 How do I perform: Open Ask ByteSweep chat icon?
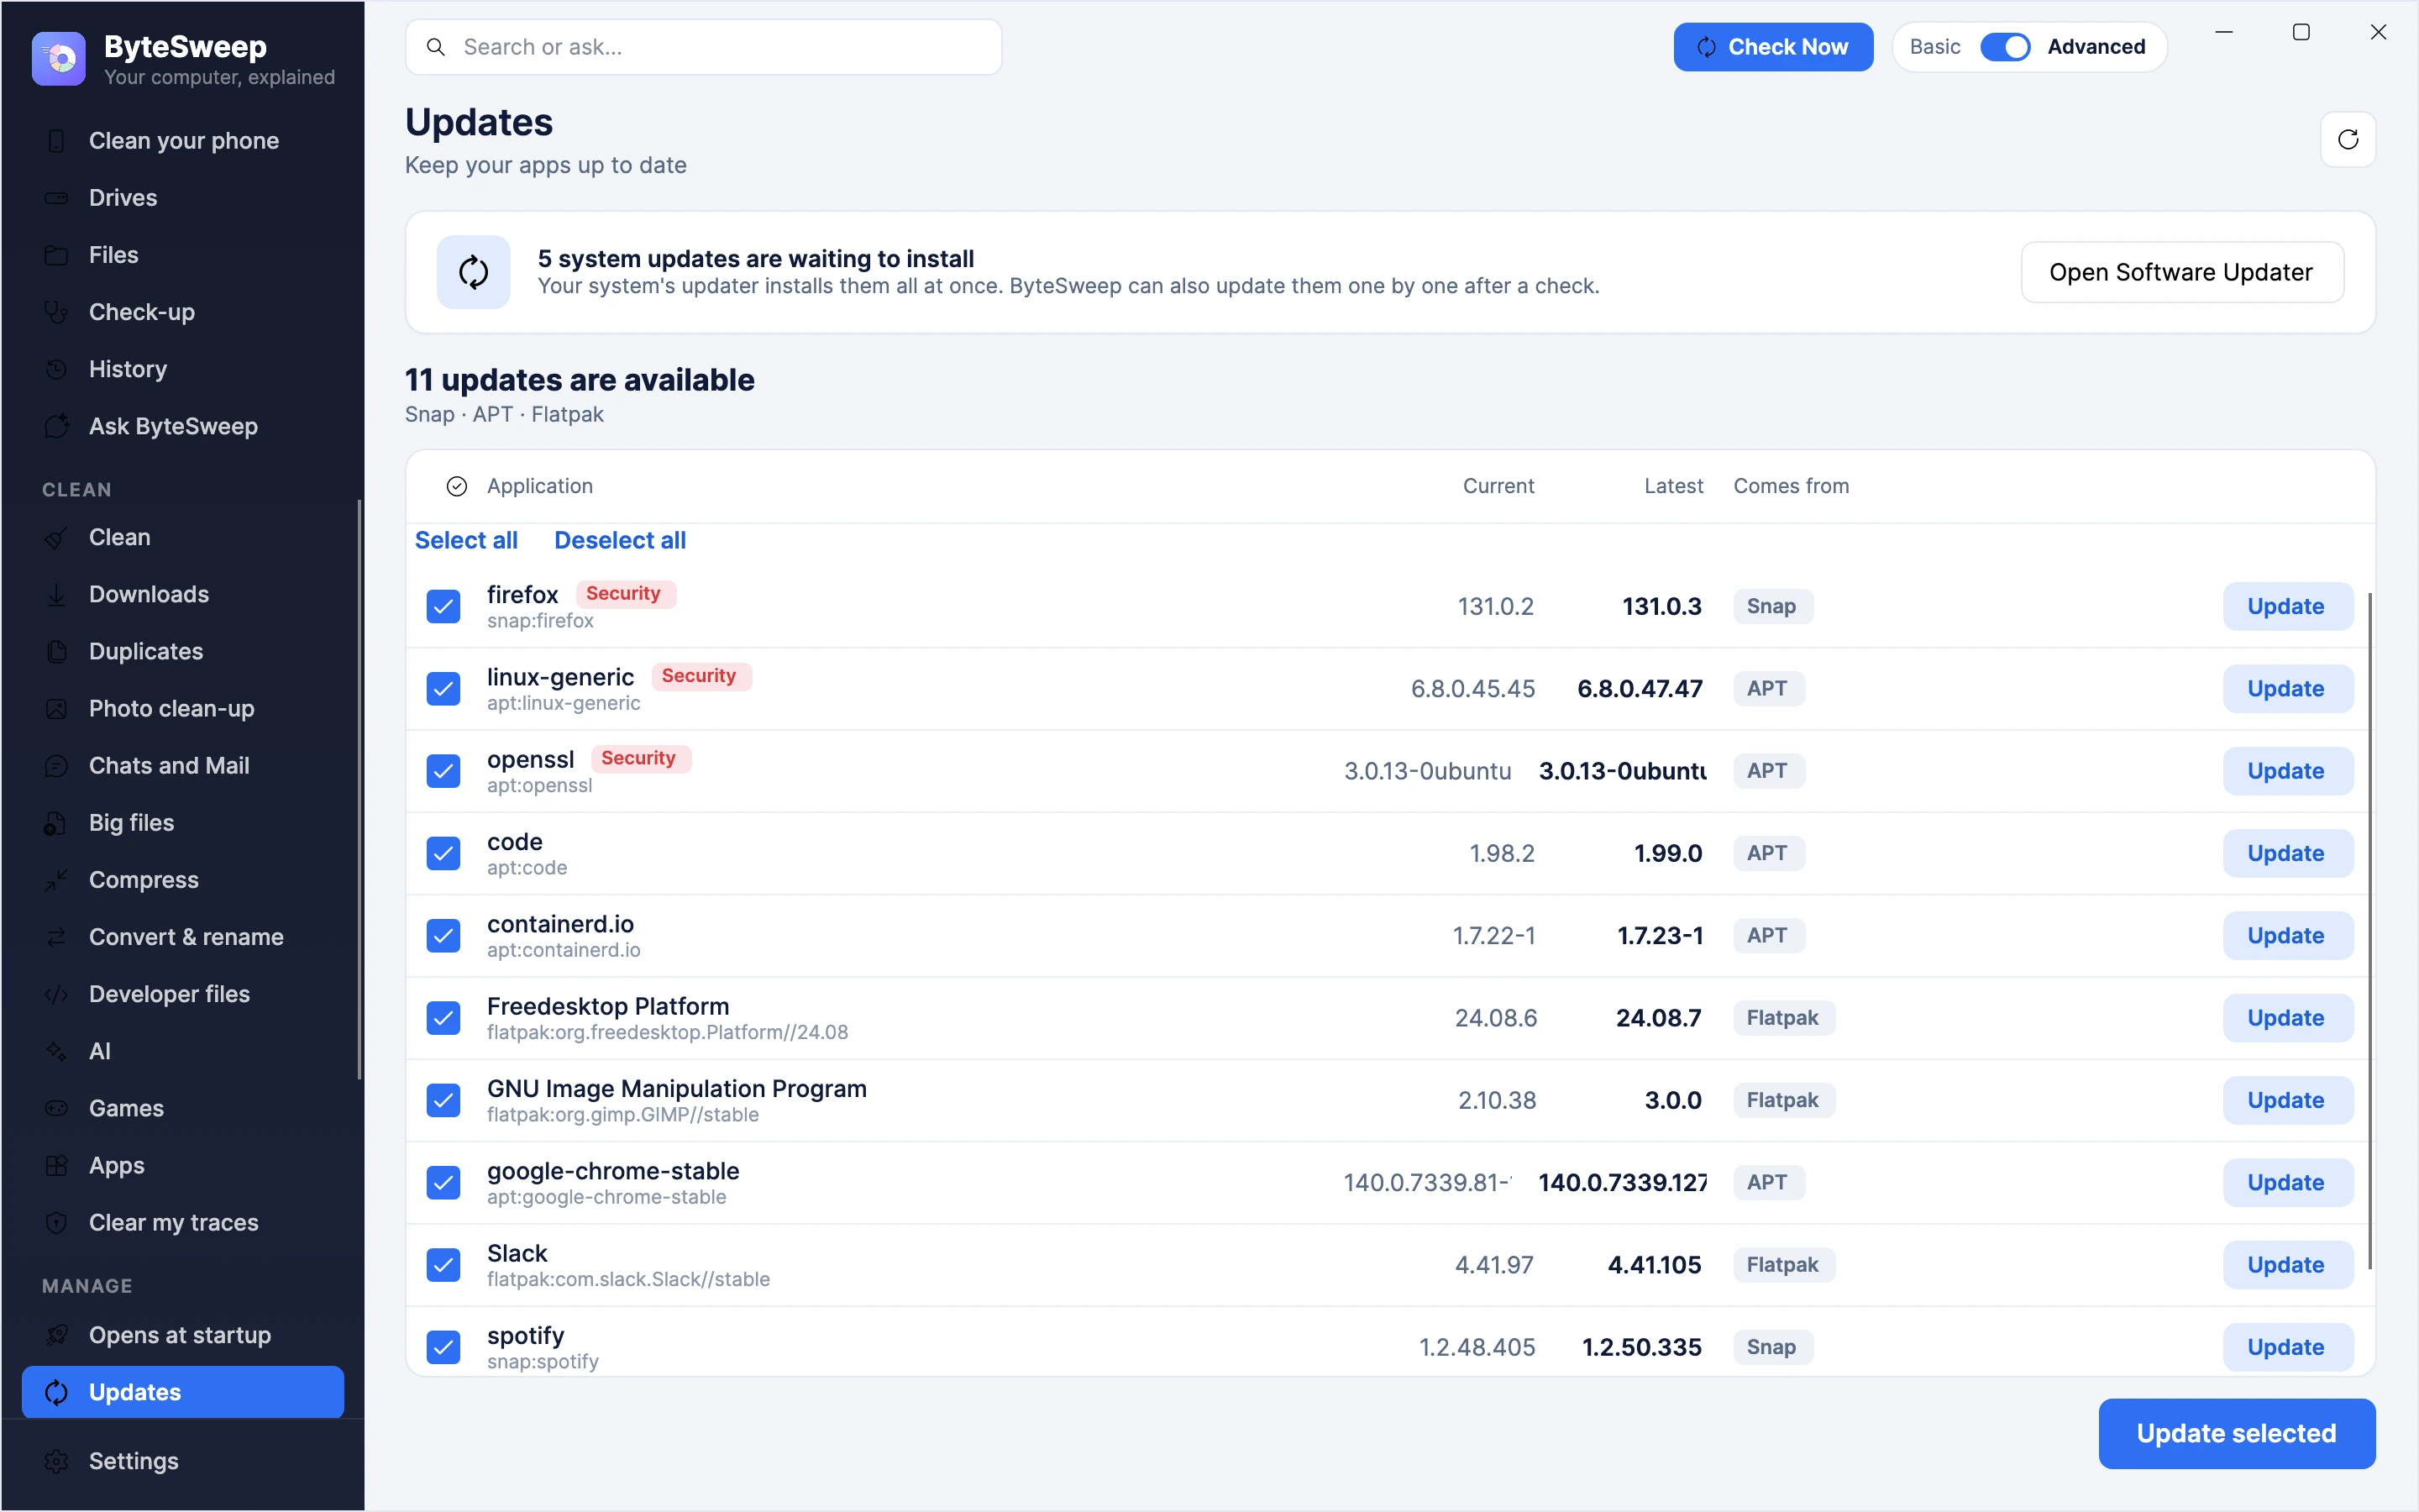coord(57,426)
